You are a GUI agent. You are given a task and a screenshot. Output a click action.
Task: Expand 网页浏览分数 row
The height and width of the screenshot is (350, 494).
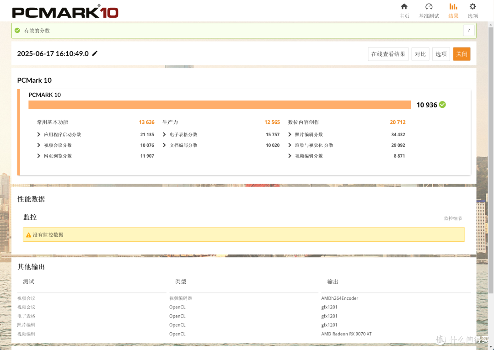click(x=39, y=156)
